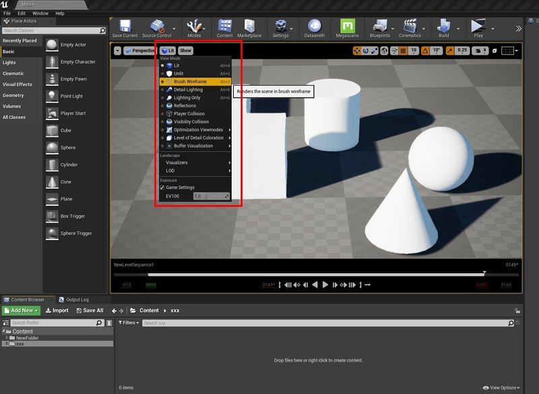Click the Build toolbar icon

pos(446,27)
